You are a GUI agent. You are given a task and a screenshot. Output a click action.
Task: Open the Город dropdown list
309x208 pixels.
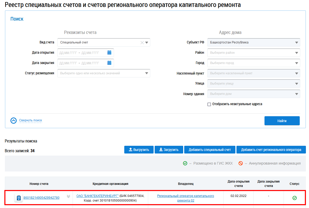[x=296, y=63]
